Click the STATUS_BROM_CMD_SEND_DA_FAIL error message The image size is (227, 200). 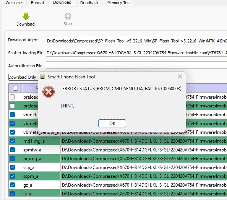(x=122, y=88)
